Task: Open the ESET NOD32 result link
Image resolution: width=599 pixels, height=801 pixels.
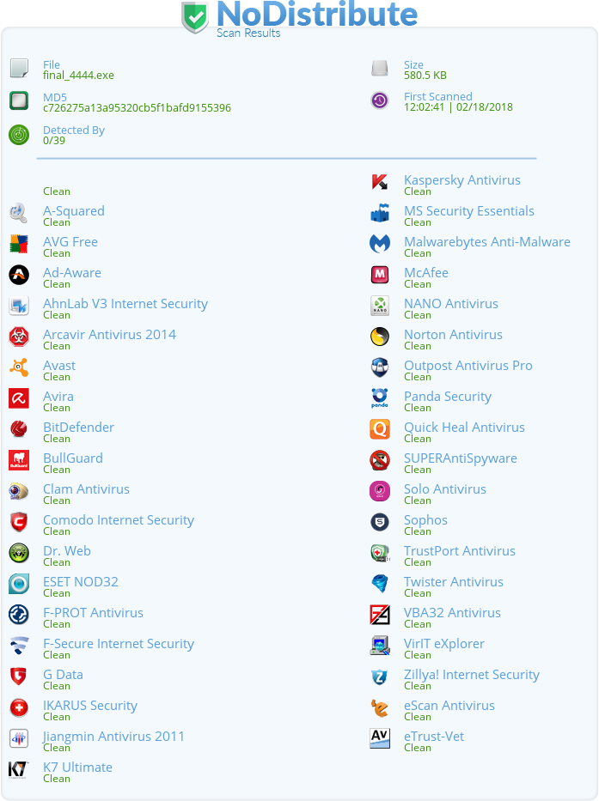Action: point(81,582)
